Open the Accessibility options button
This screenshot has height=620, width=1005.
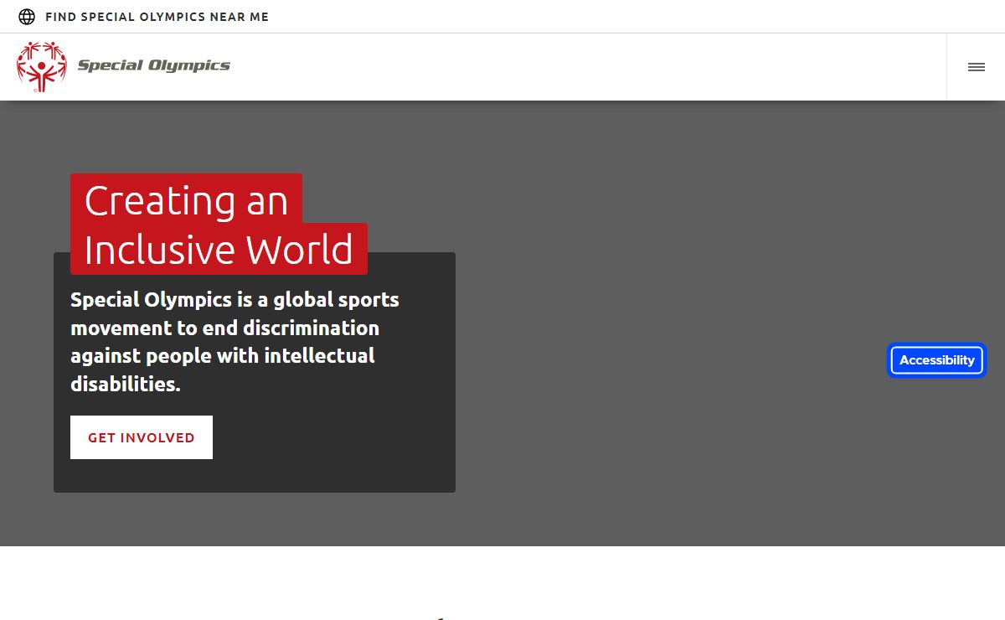point(936,360)
